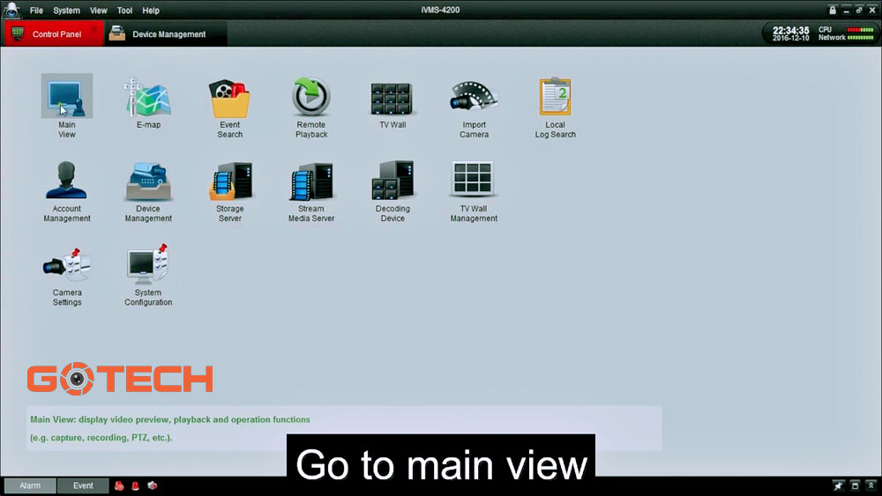Open Storage Server settings
Image resolution: width=882 pixels, height=496 pixels.
tap(229, 181)
